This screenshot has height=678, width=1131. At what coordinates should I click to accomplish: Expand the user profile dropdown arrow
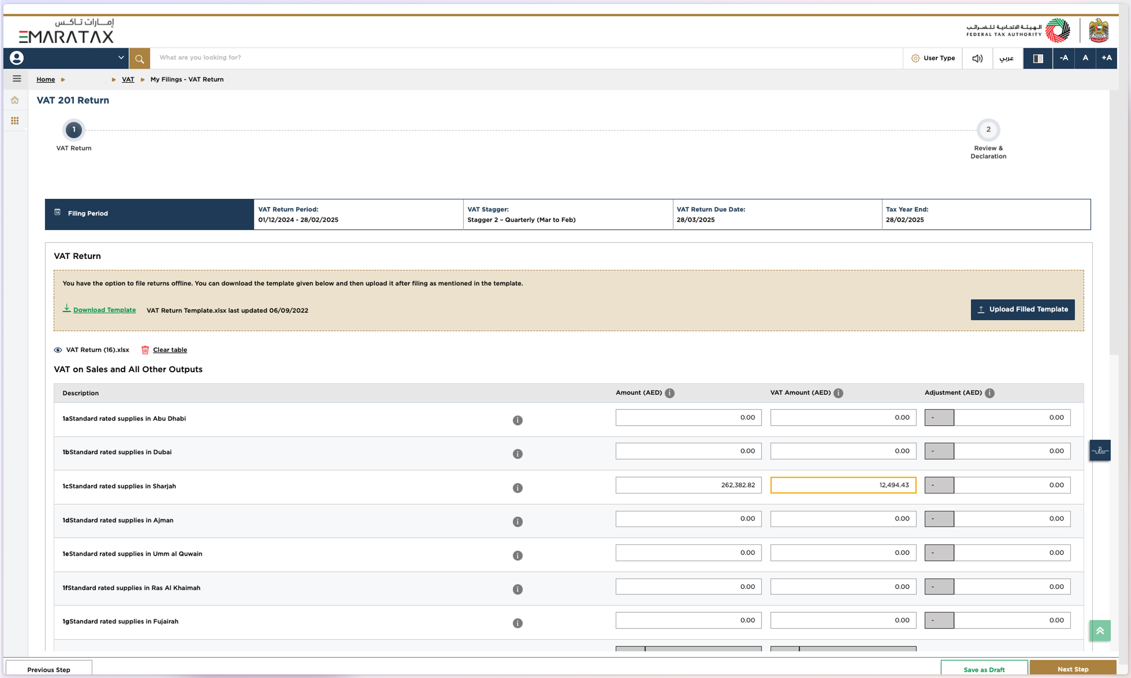[121, 58]
